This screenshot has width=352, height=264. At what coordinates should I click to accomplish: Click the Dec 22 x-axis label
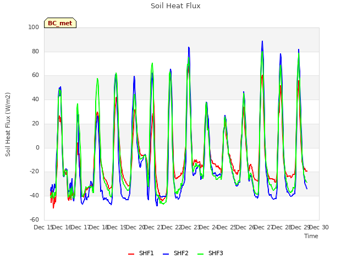[172, 227]
